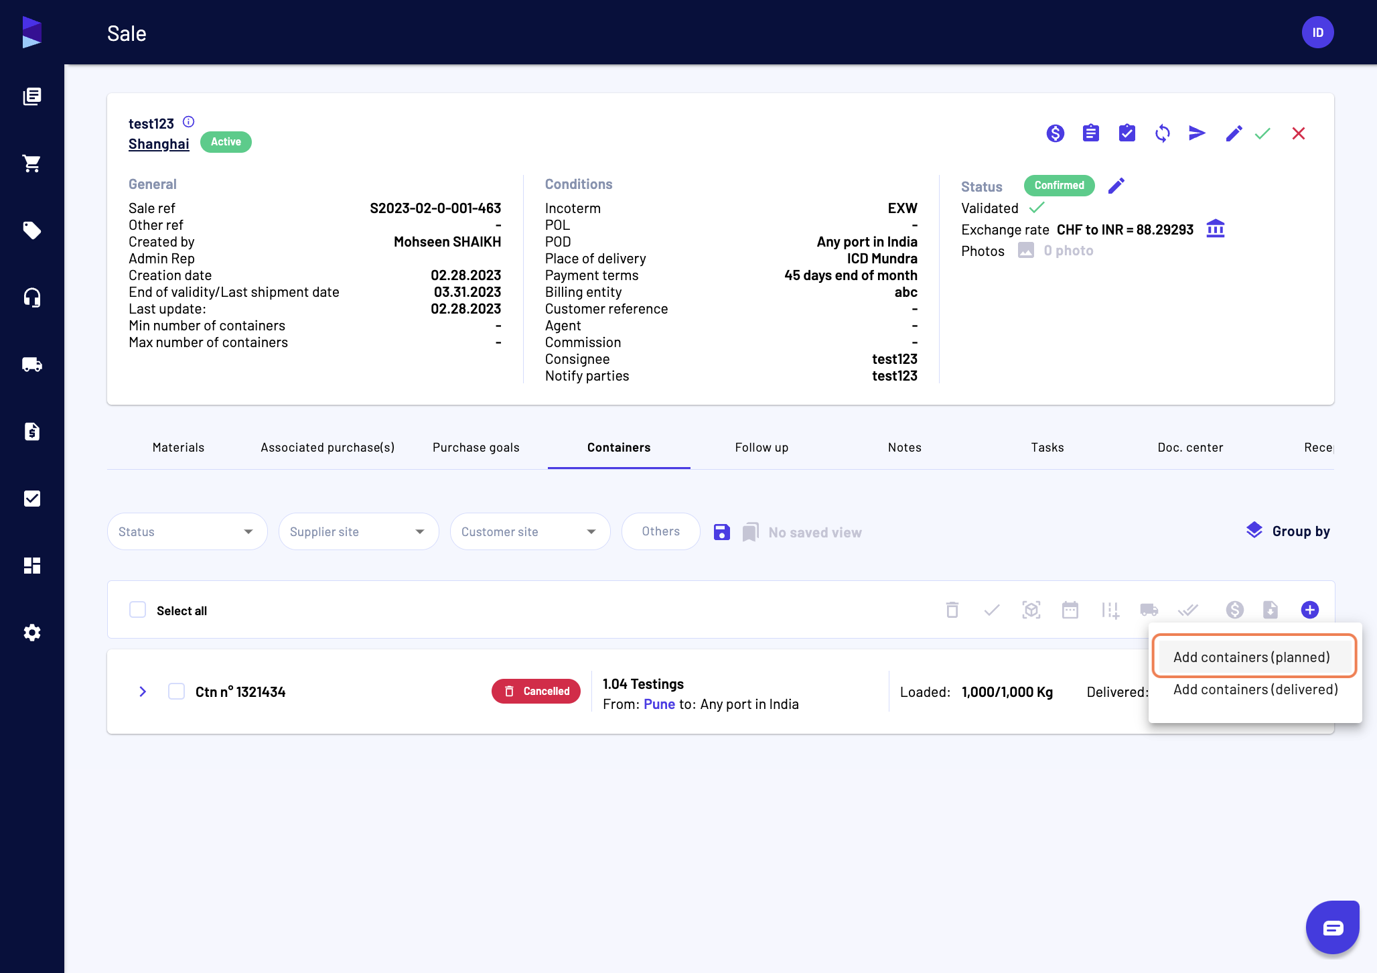The height and width of the screenshot is (973, 1377).
Task: Click the info icon next to test123
Action: (189, 122)
